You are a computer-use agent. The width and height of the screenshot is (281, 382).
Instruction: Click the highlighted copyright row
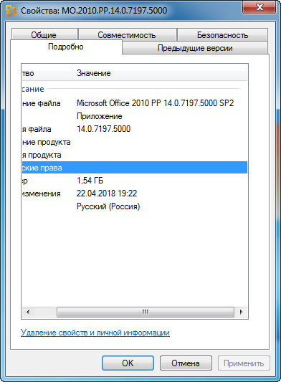coord(134,168)
